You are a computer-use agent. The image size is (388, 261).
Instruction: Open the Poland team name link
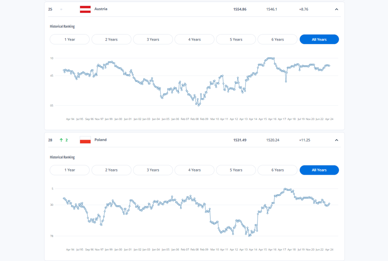tap(100, 140)
